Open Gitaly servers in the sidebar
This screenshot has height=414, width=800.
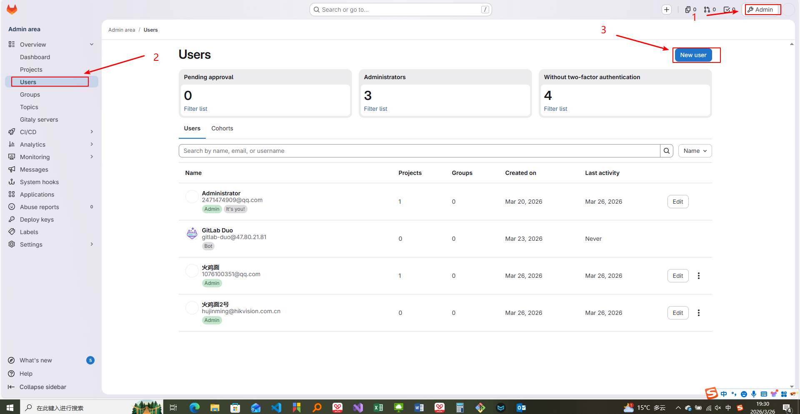click(x=51, y=120)
